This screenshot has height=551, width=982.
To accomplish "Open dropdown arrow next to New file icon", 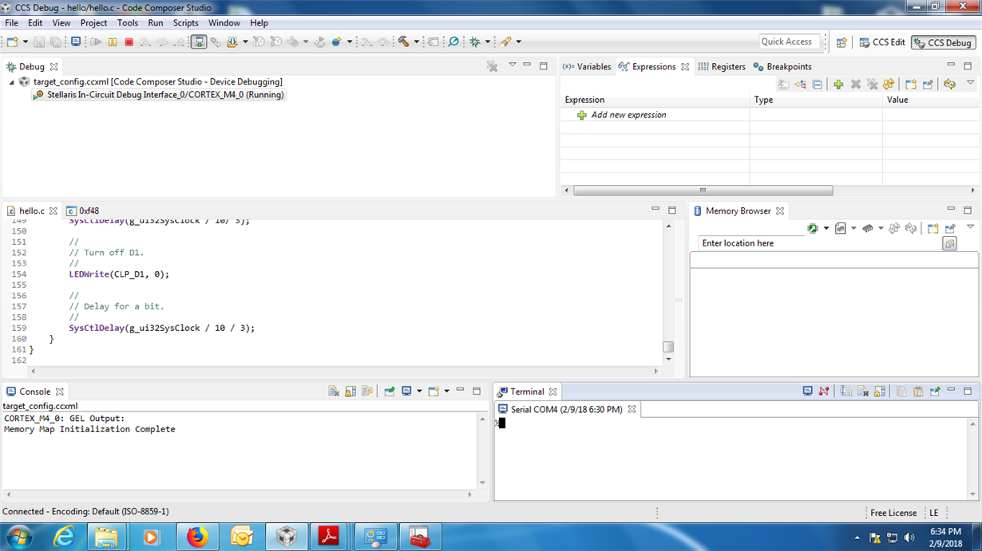I will click(25, 41).
